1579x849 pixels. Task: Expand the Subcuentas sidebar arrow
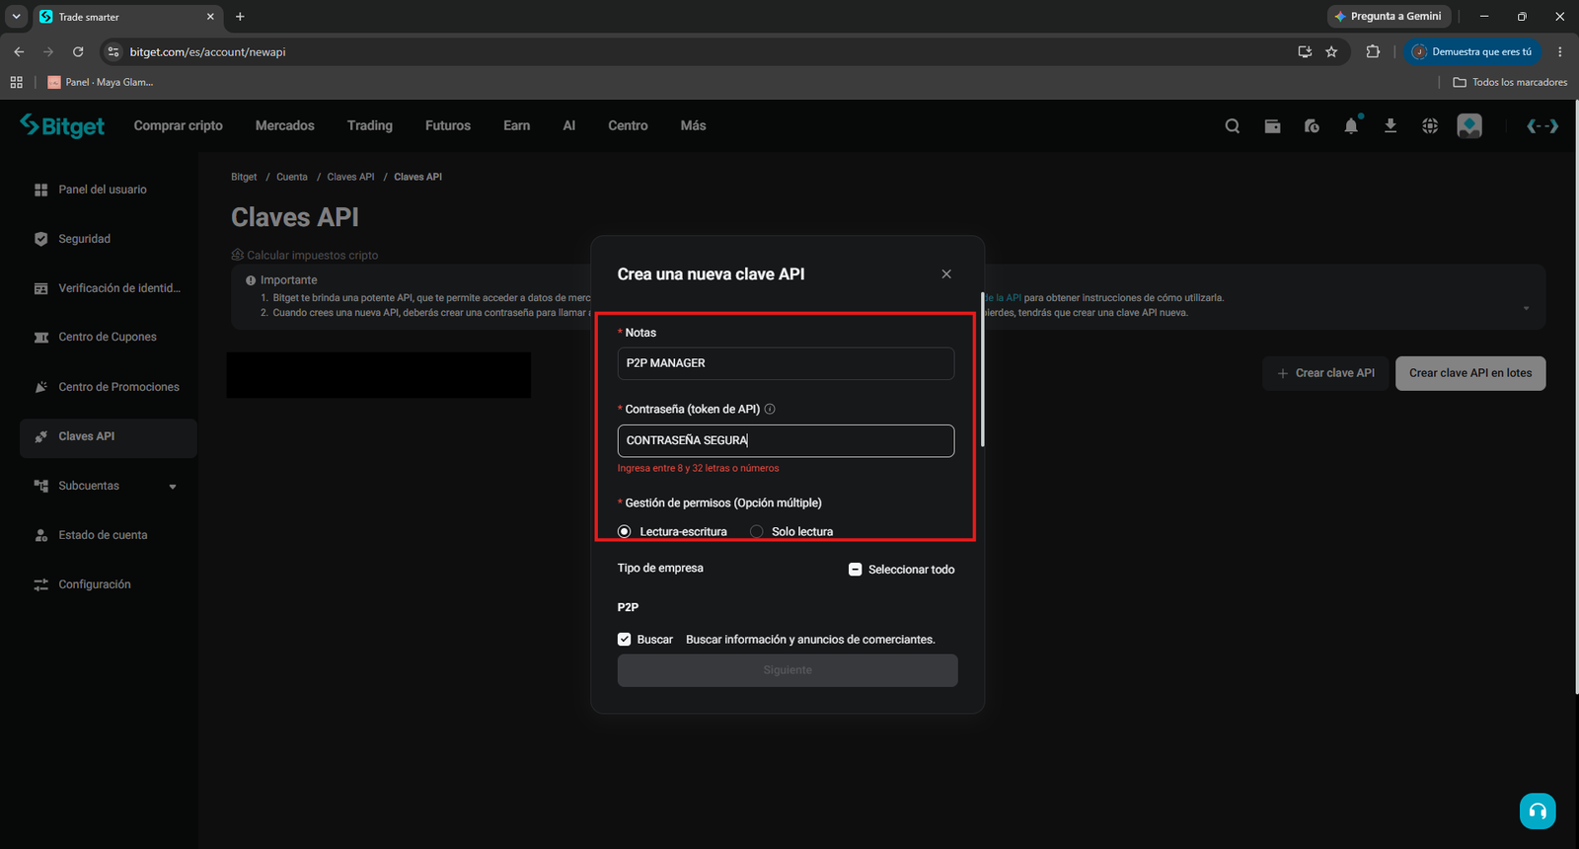173,487
